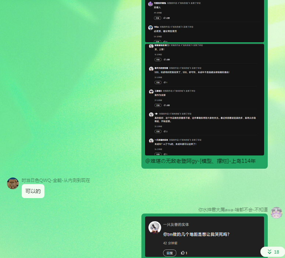Click username 时当日色QWQ-全能-从内测到现在
285x258 pixels.
(56, 180)
